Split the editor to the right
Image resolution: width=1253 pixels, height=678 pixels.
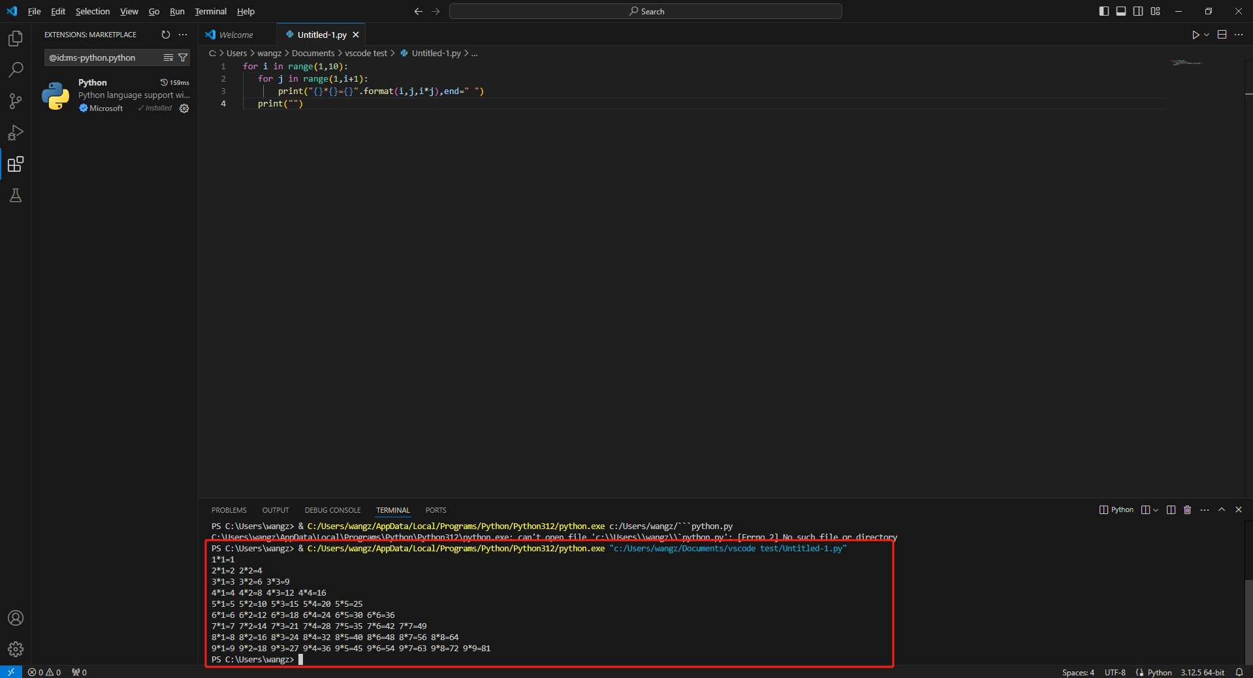tap(1222, 35)
